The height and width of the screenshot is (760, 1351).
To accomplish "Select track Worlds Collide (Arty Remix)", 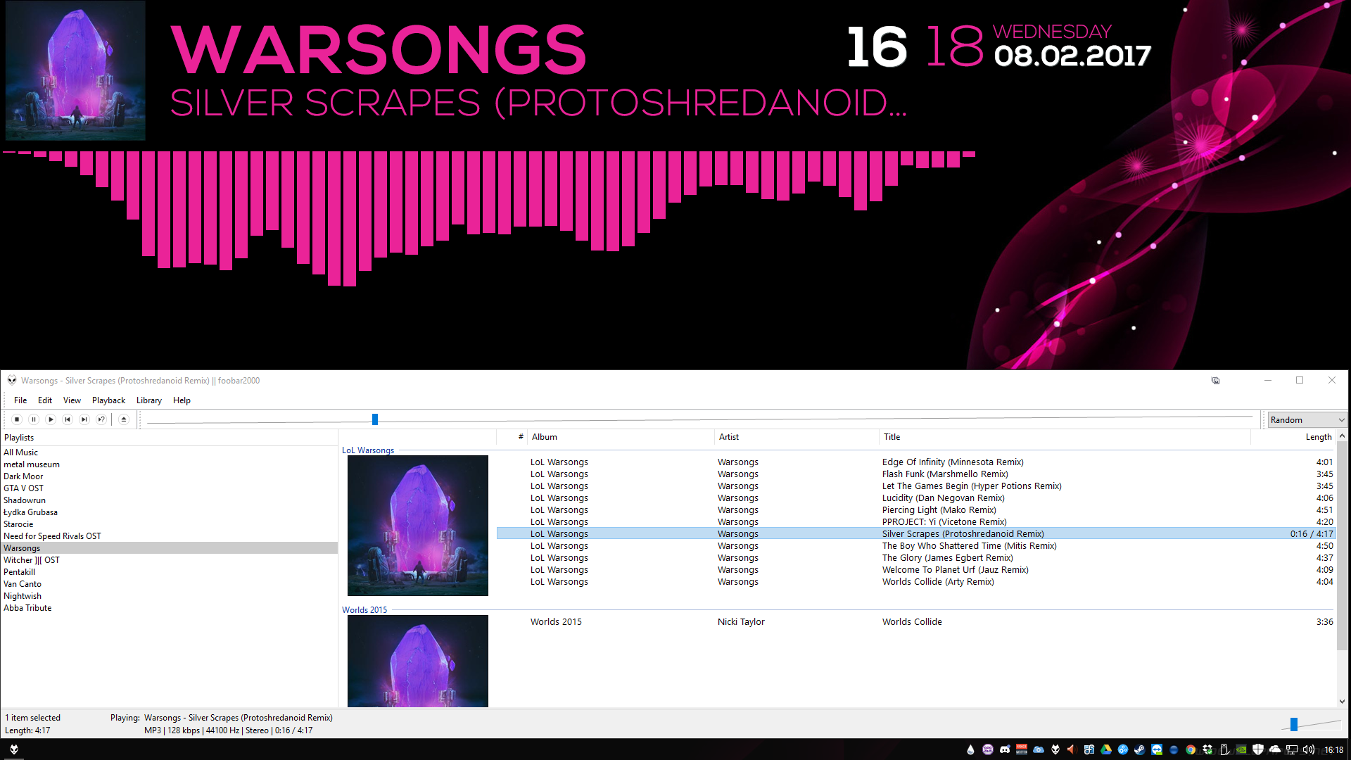I will coord(937,582).
